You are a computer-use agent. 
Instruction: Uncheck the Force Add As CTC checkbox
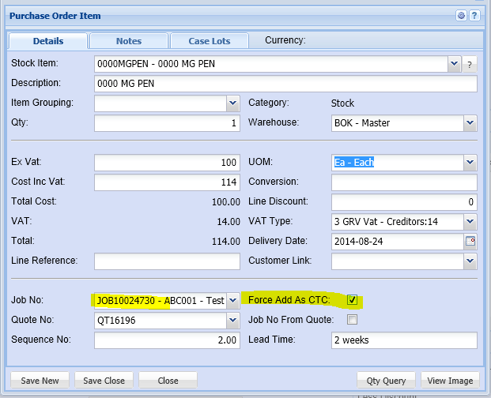tap(353, 300)
